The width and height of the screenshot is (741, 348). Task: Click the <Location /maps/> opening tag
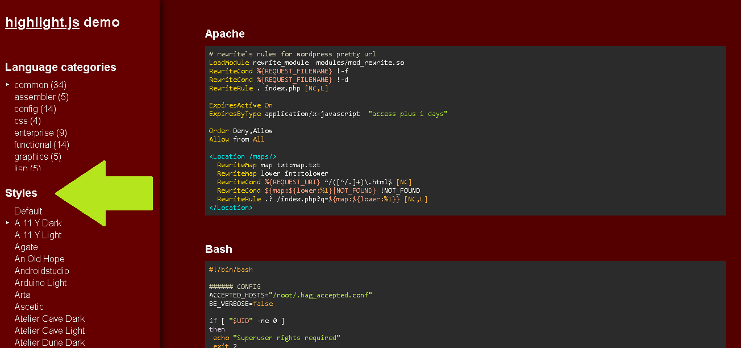243,156
